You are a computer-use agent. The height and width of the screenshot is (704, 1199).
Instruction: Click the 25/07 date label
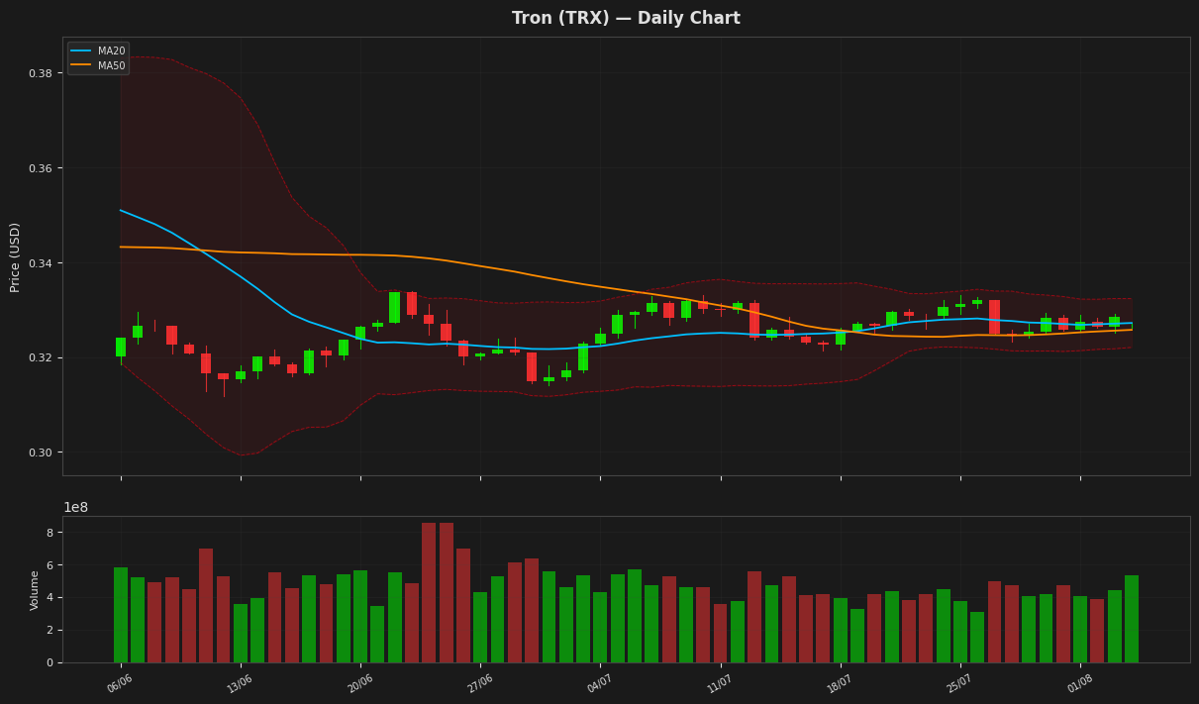959,683
